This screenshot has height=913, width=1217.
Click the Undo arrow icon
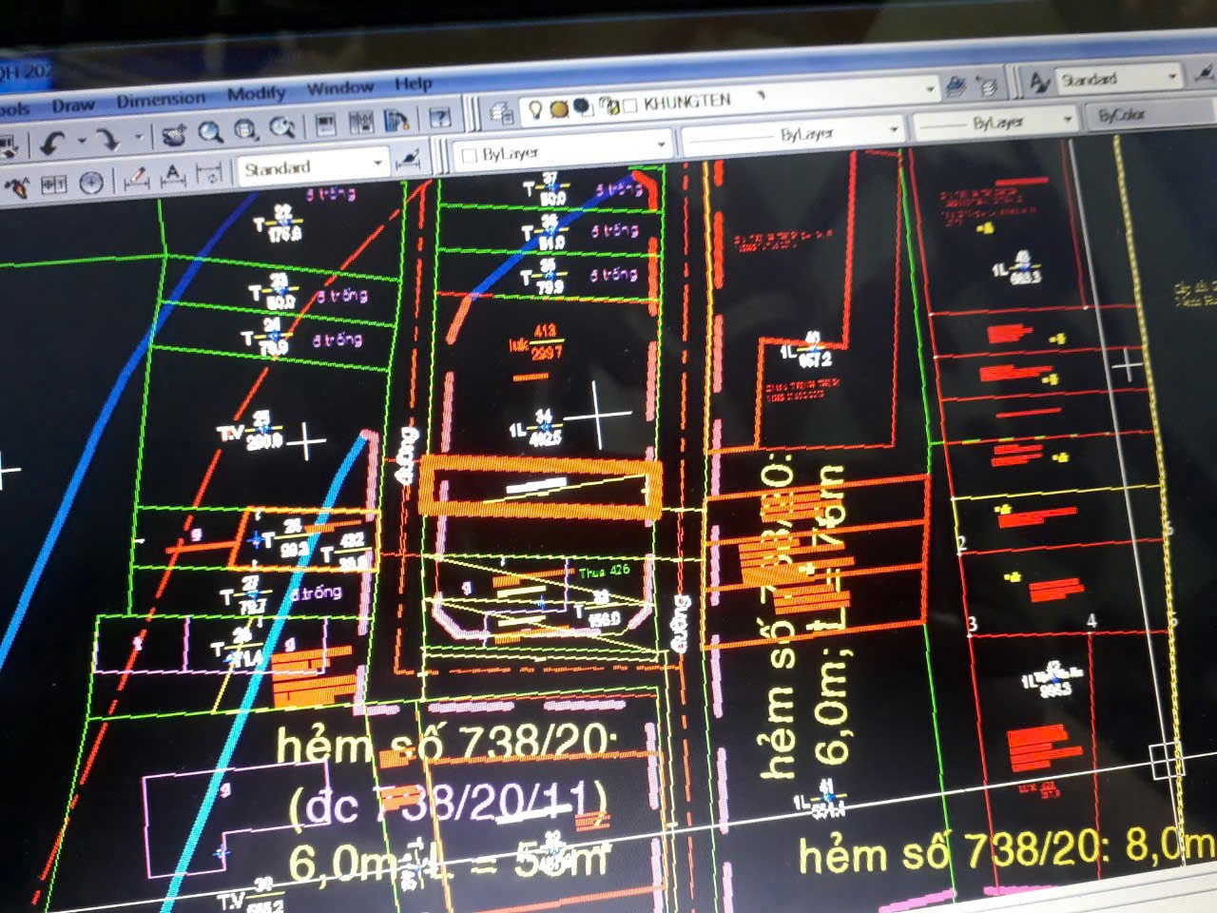tap(53, 144)
